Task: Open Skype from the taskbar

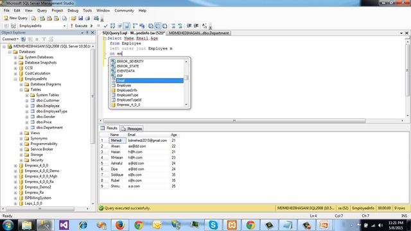Action: pos(213,225)
